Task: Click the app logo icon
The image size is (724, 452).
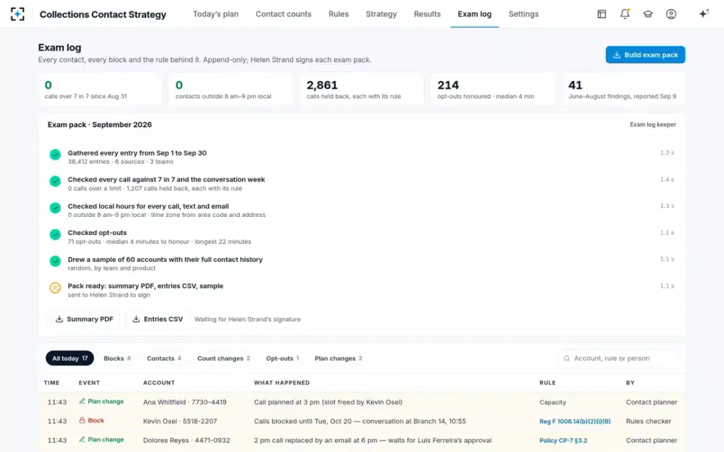Action: [17, 14]
